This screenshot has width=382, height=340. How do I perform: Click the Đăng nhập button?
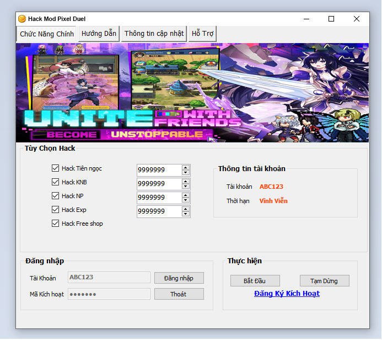point(179,278)
